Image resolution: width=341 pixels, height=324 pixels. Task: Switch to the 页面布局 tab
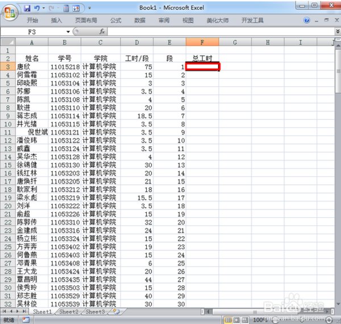86,20
